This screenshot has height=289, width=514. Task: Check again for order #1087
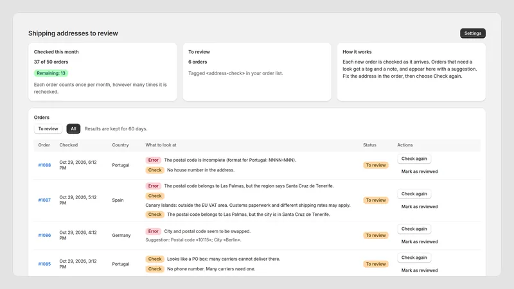click(x=414, y=194)
